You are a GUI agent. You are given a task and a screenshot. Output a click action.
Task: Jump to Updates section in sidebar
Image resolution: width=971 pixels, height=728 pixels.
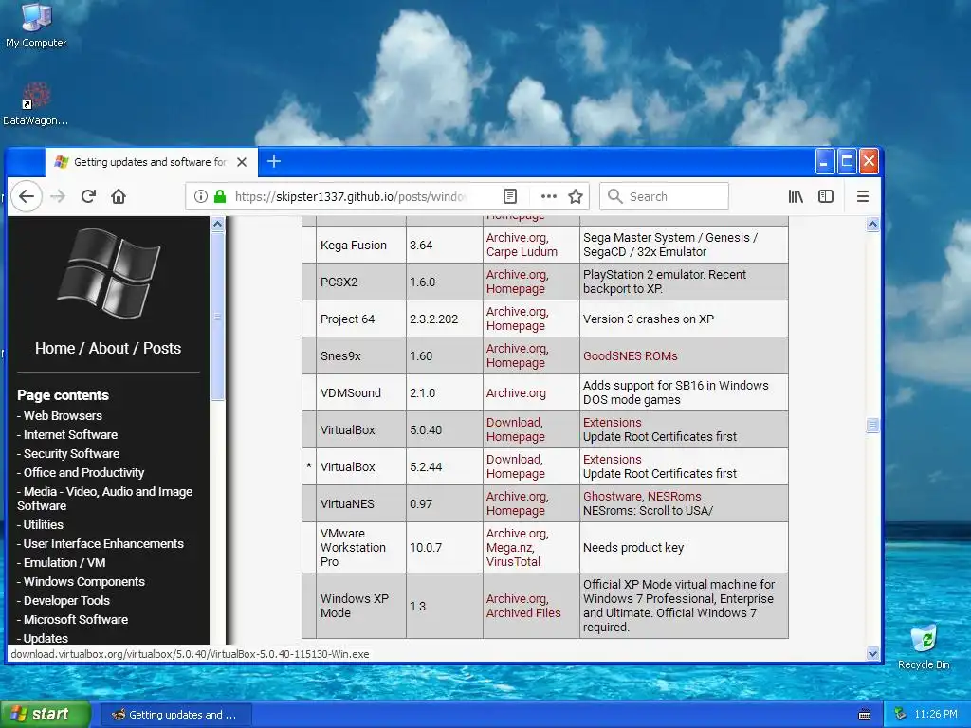[46, 638]
